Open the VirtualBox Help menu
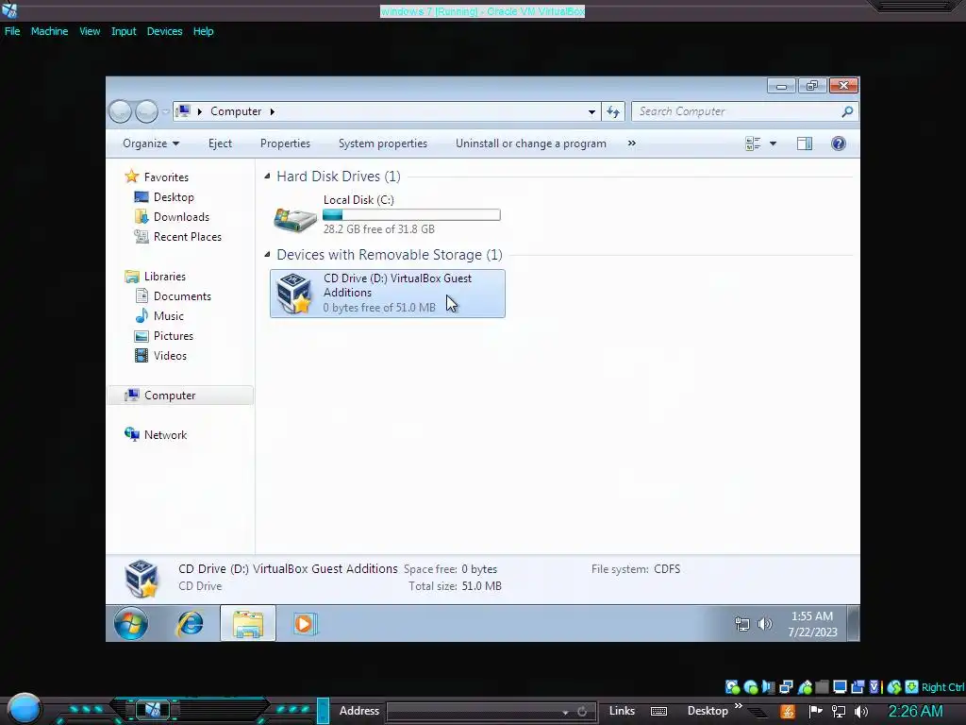The width and height of the screenshot is (966, 725). click(204, 31)
